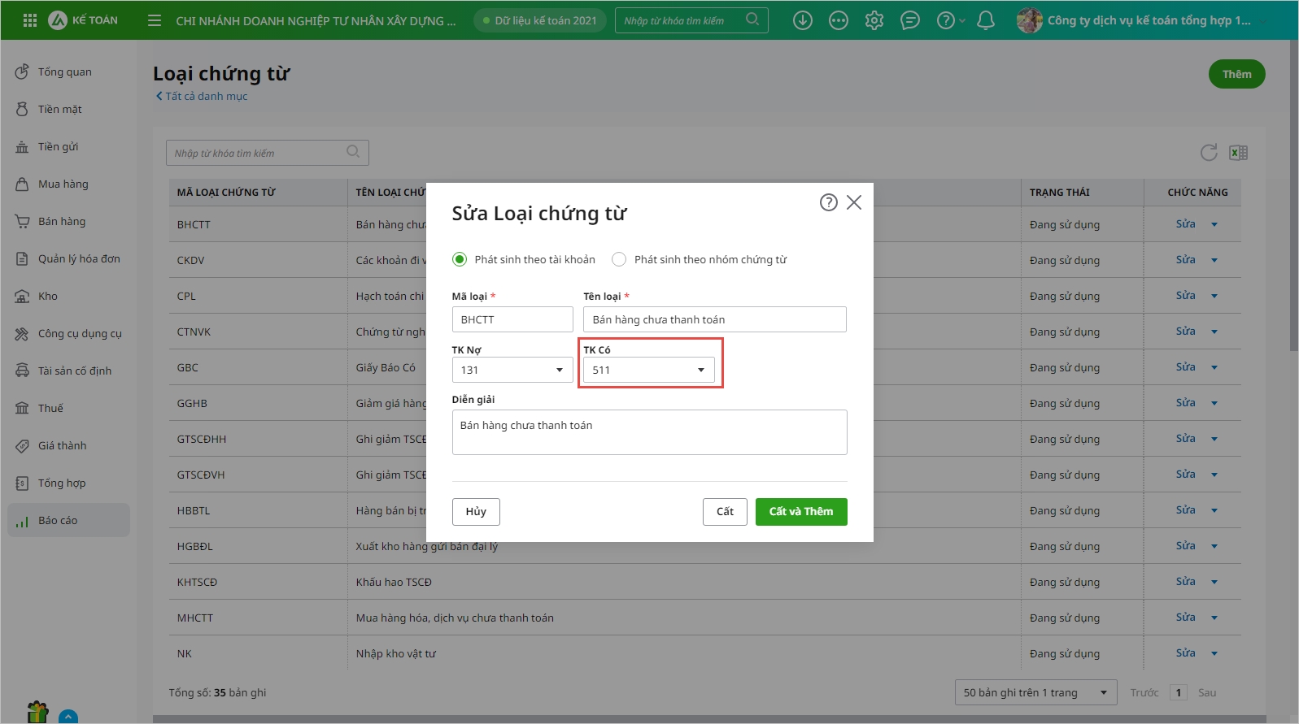This screenshot has width=1299, height=724.
Task: Toggle the hamburger sidebar menu
Action: (154, 20)
